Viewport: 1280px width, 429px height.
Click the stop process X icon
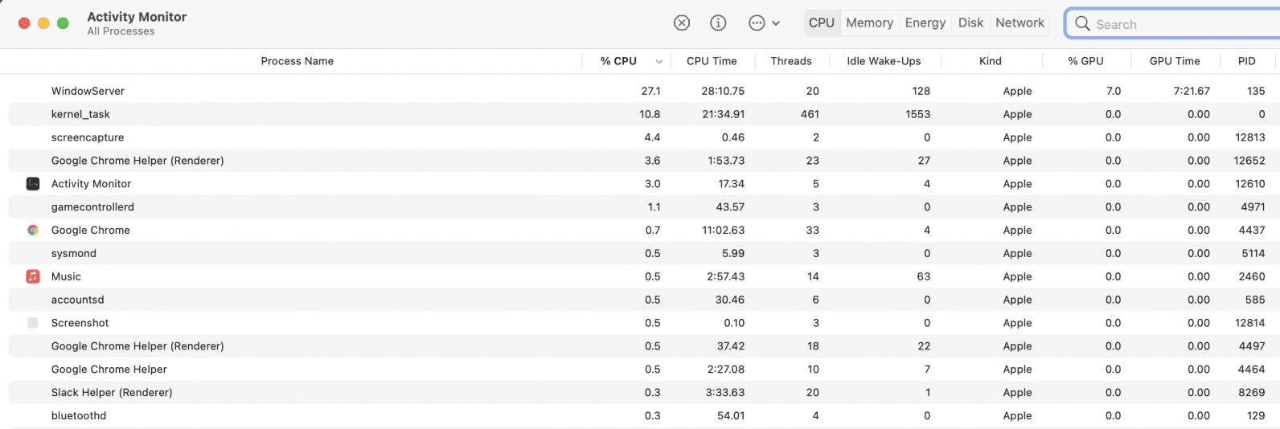coord(682,23)
